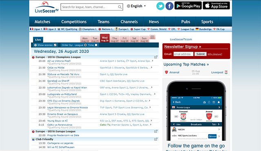The image size is (261, 151).
Task: Open the Facebook icon link
Action: point(169,6)
